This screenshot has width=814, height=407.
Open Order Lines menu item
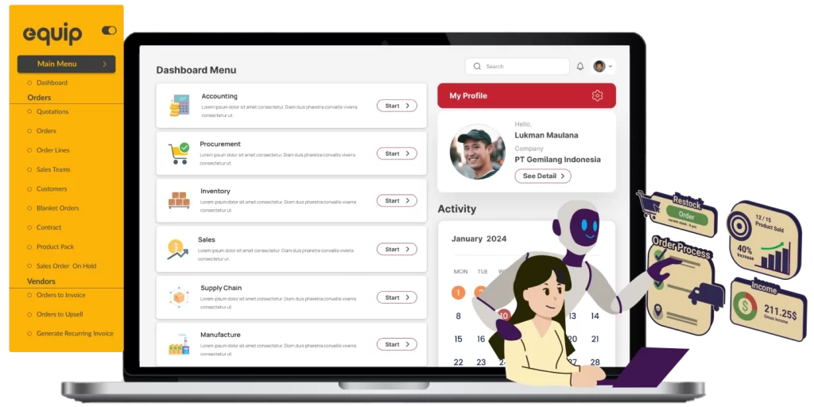point(53,150)
